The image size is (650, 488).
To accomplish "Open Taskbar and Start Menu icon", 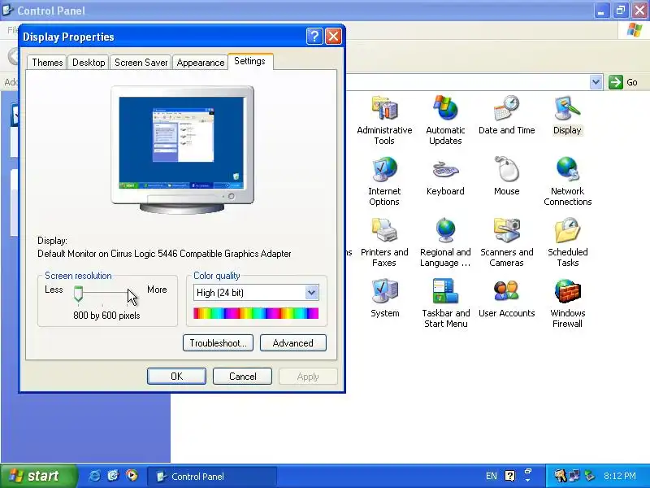I will coord(445,291).
